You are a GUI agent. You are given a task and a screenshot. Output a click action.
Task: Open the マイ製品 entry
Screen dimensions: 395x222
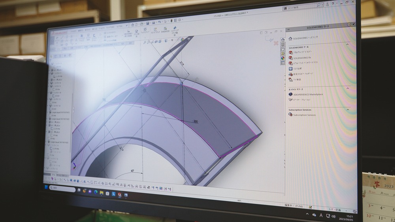295,80
